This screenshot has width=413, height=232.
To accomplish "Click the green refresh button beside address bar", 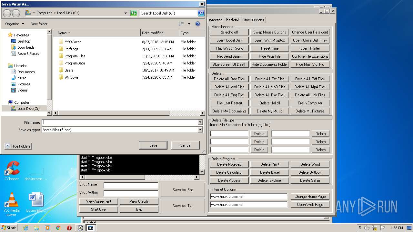I will [x=134, y=13].
